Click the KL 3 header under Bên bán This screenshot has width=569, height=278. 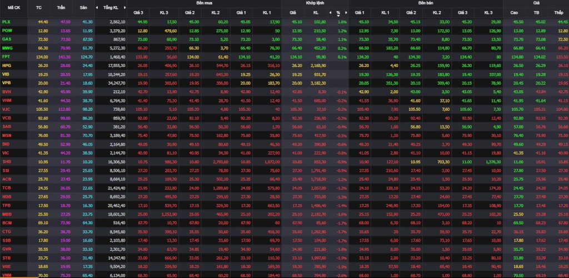tap(488, 13)
